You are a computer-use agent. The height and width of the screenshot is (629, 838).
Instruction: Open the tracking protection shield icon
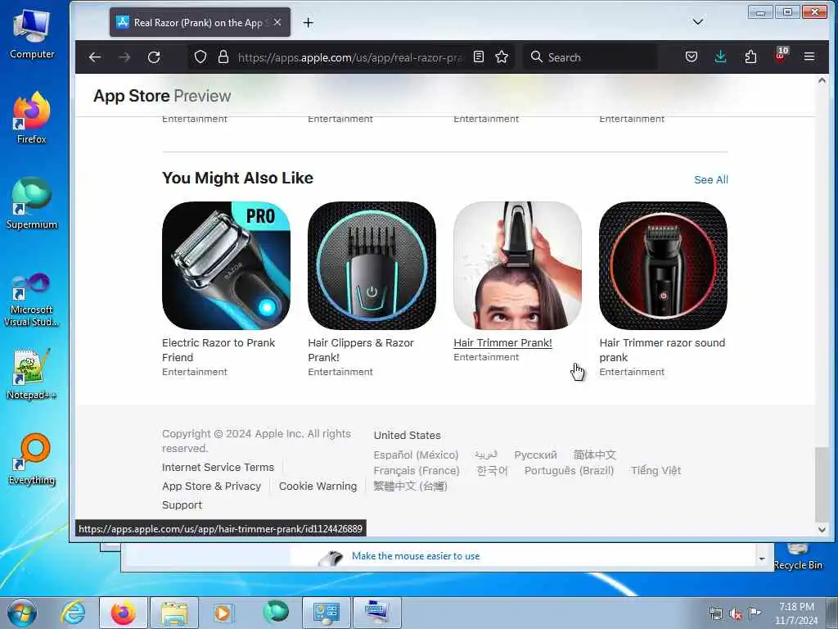200,57
